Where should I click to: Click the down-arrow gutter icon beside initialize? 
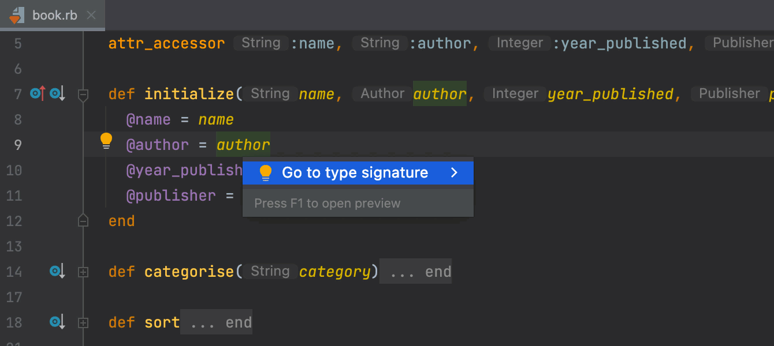(x=57, y=93)
